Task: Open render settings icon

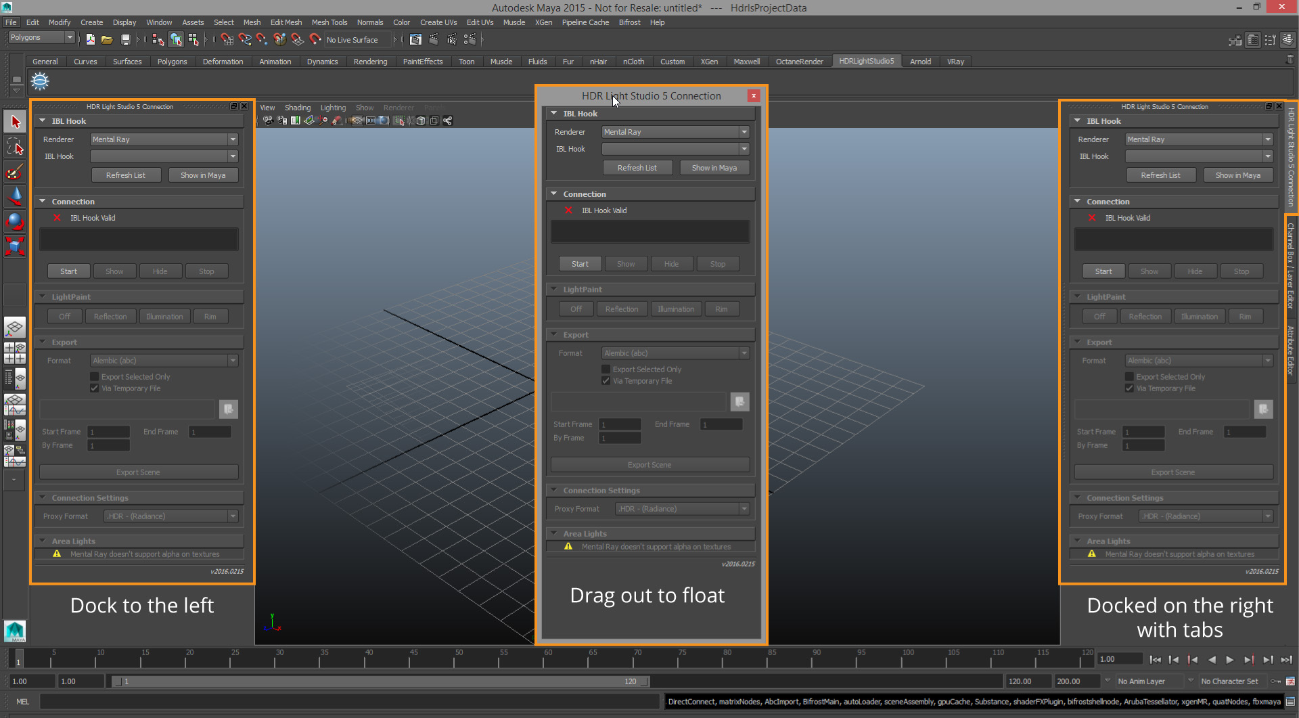Action: point(470,40)
